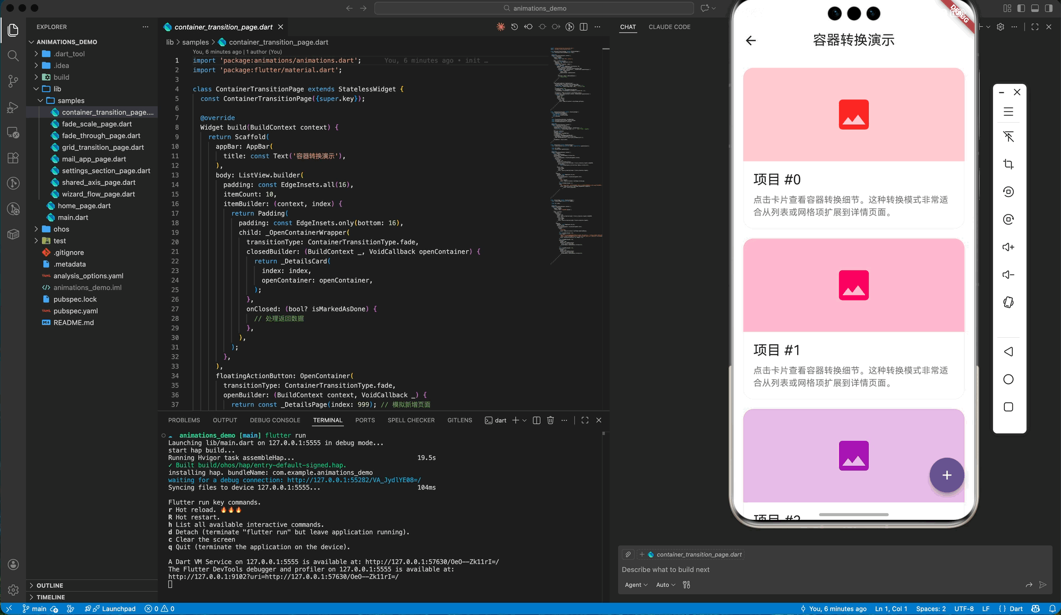
Task: Tap the floating add button in app
Action: (946, 475)
